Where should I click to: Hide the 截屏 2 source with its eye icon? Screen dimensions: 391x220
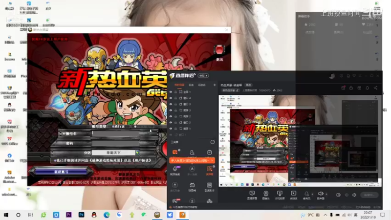coord(171,116)
